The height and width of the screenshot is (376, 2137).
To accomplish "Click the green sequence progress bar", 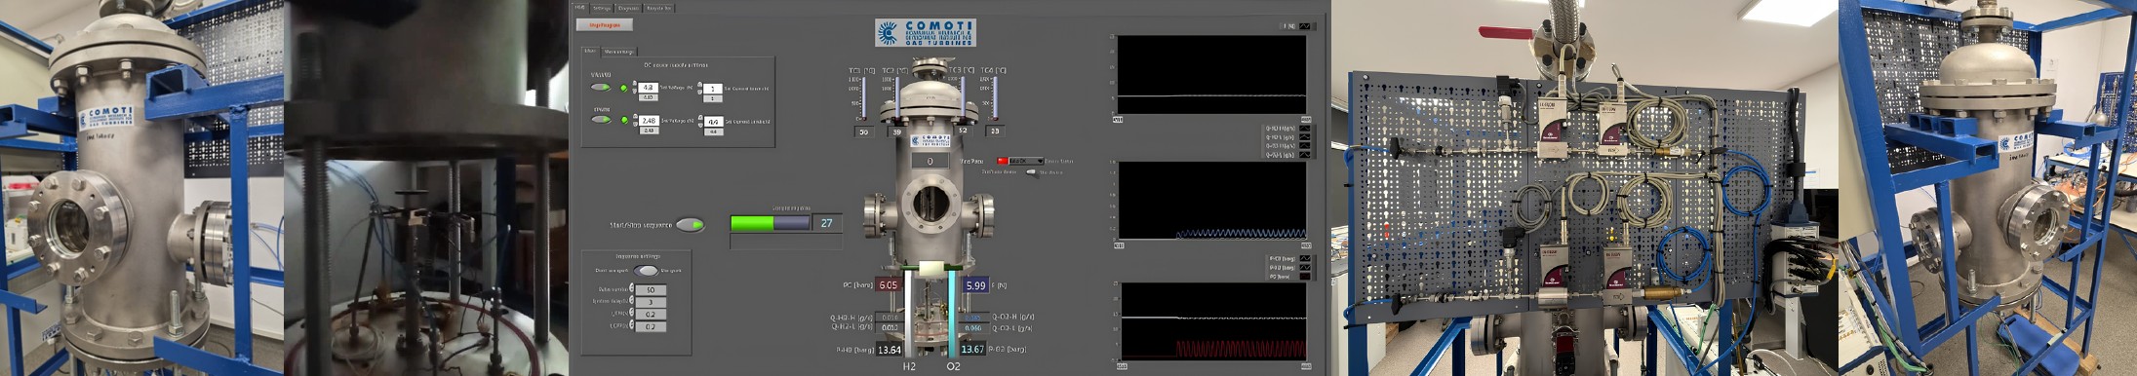I will pos(771,223).
